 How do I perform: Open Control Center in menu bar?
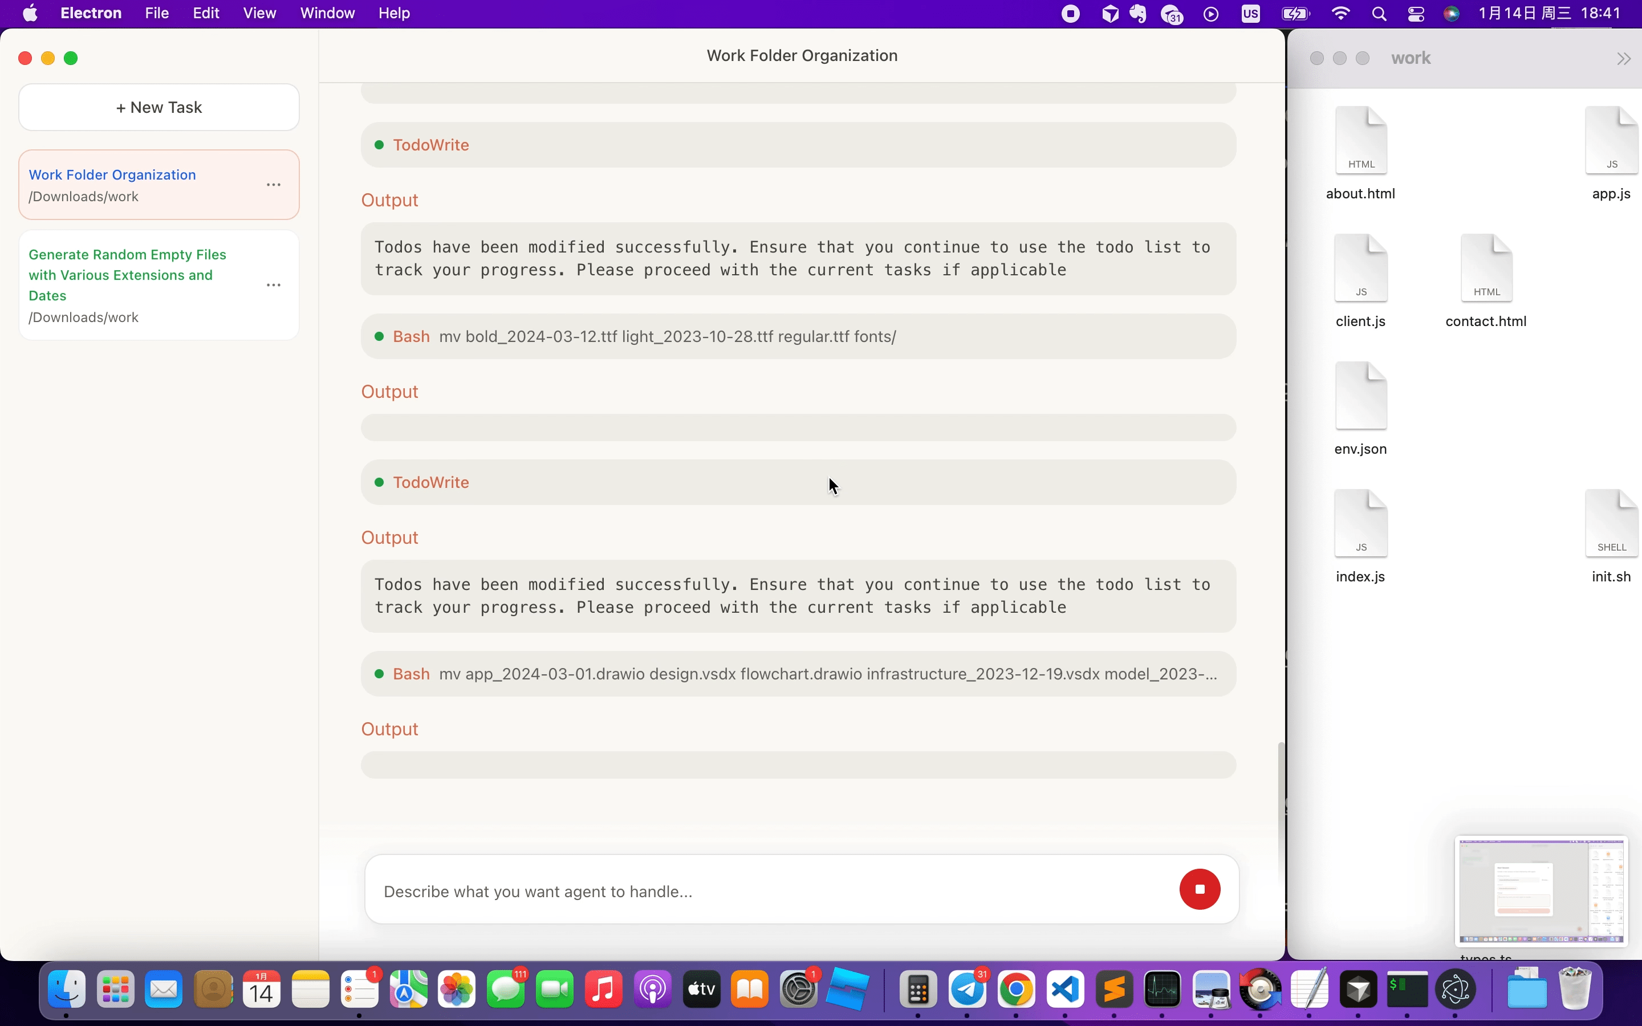click(x=1416, y=14)
